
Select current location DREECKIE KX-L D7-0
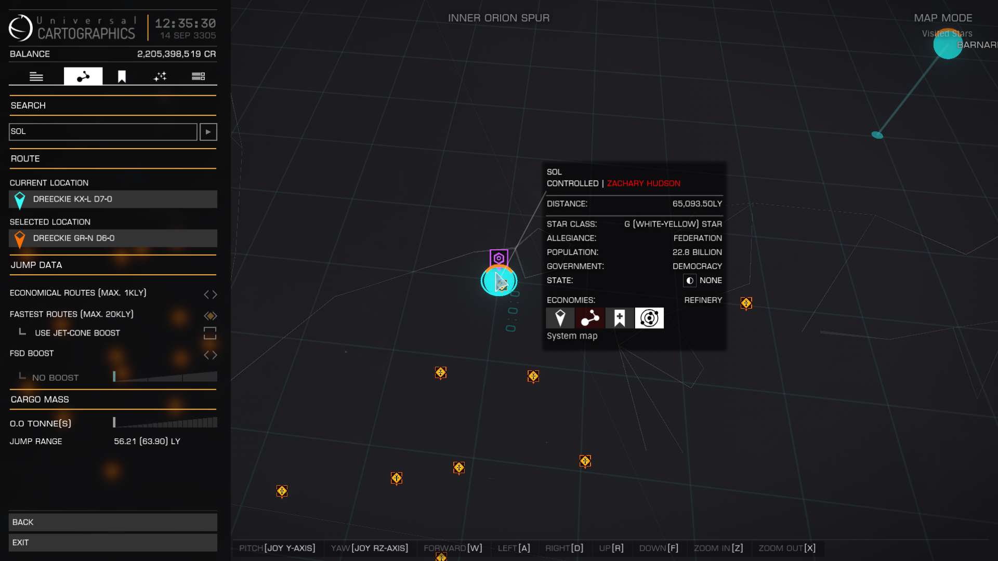(x=113, y=199)
